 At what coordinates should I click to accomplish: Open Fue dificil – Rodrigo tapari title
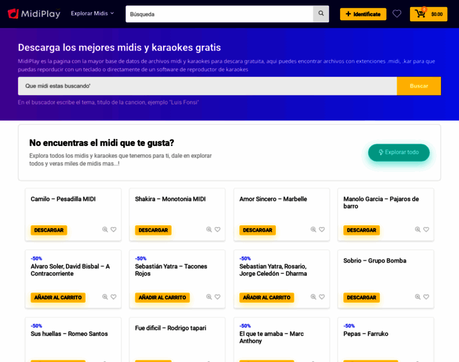pyautogui.click(x=171, y=328)
